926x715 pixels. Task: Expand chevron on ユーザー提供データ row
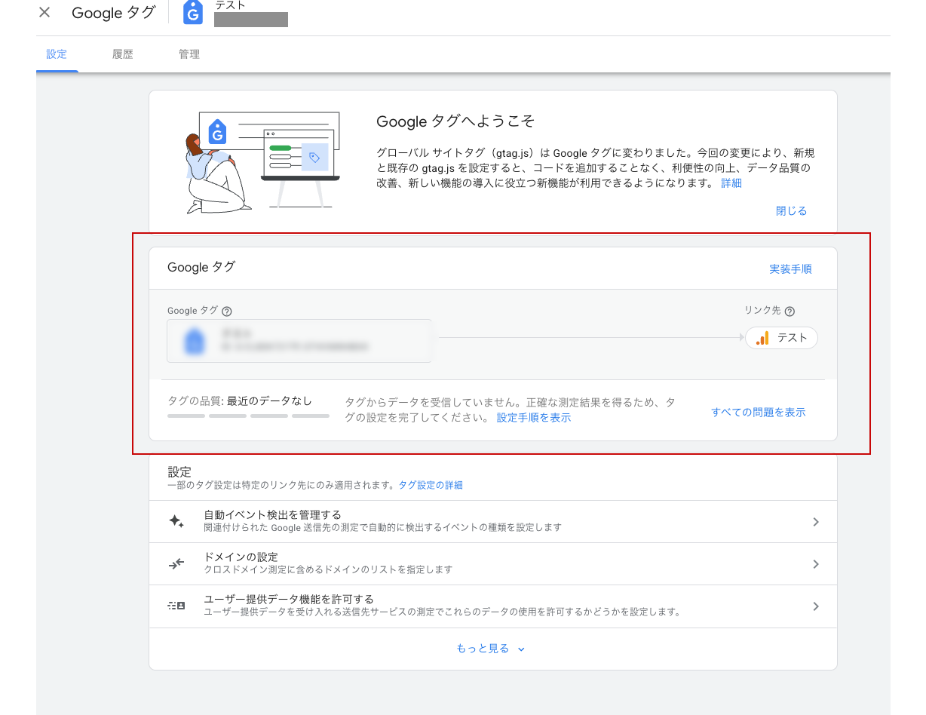pos(816,606)
